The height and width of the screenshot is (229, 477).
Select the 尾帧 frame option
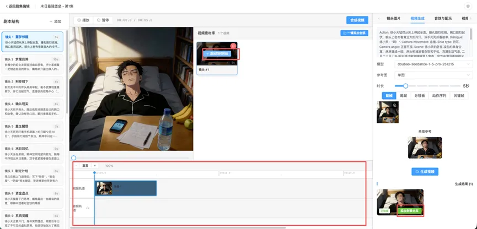tap(403, 96)
